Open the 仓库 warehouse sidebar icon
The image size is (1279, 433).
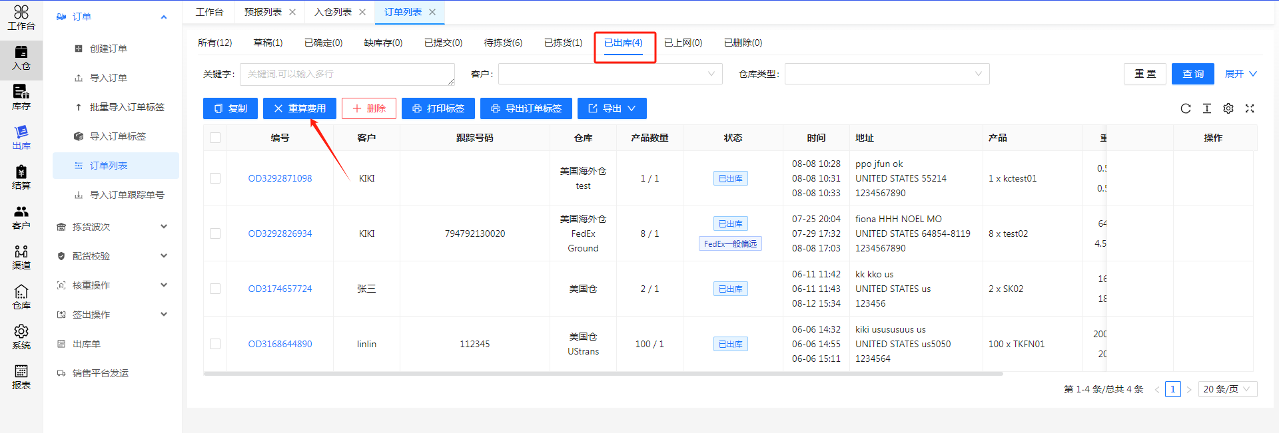pos(21,297)
